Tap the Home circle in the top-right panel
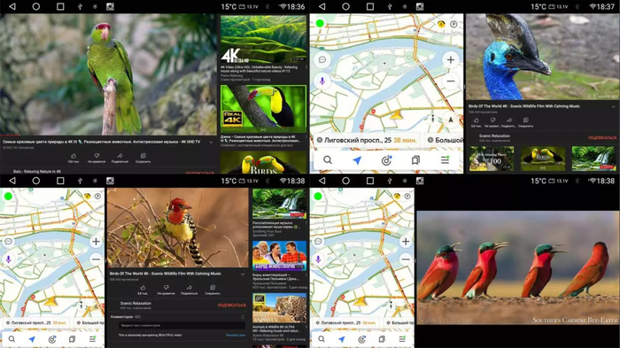The width and height of the screenshot is (620, 348). click(345, 6)
